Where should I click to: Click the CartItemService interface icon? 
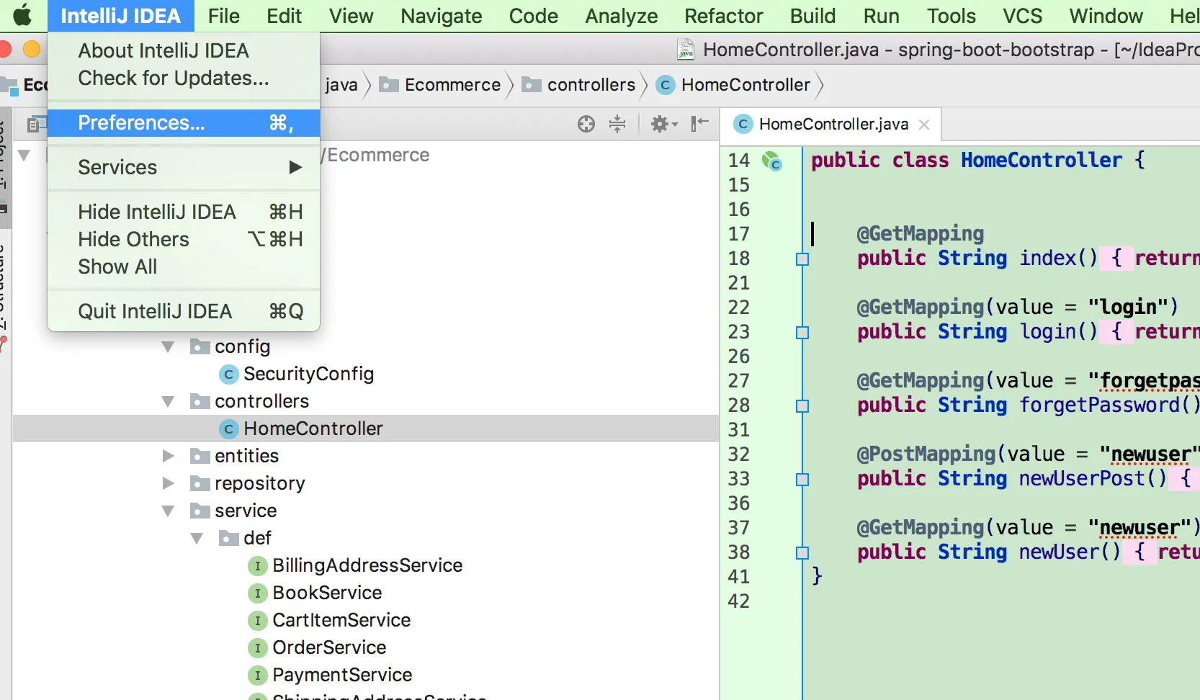click(x=257, y=621)
